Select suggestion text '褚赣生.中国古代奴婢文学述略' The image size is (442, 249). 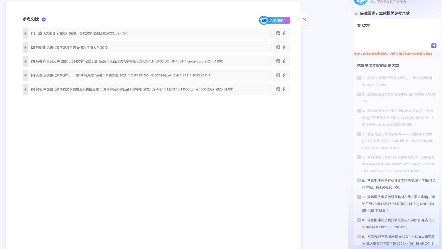click(x=399, y=184)
